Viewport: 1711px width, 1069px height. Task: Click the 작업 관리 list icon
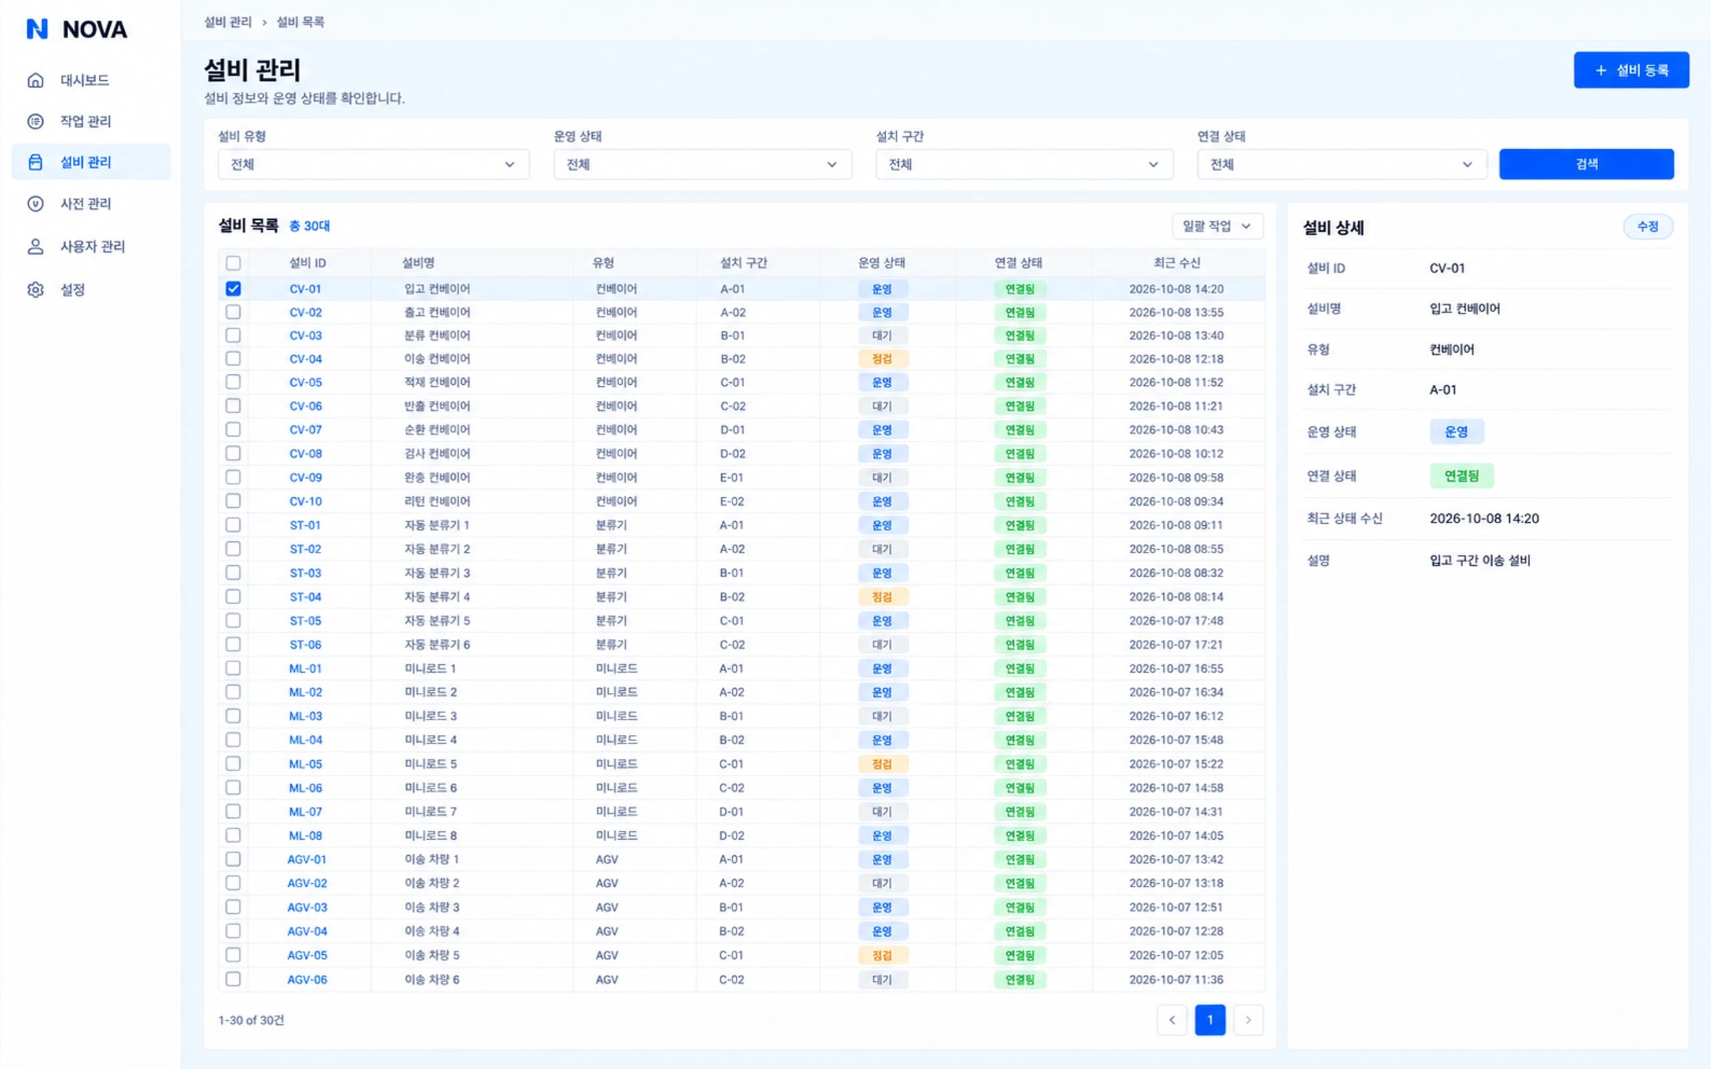[35, 121]
